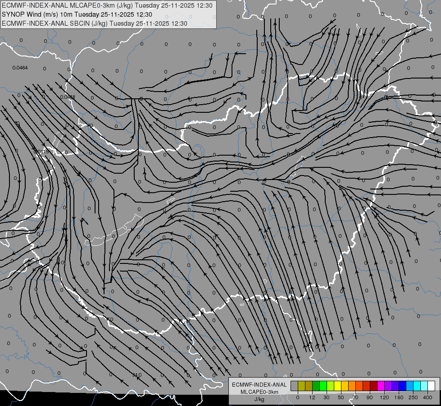
Task: Click the legend label 'MLCAPE0-3km'
Action: [x=259, y=392]
